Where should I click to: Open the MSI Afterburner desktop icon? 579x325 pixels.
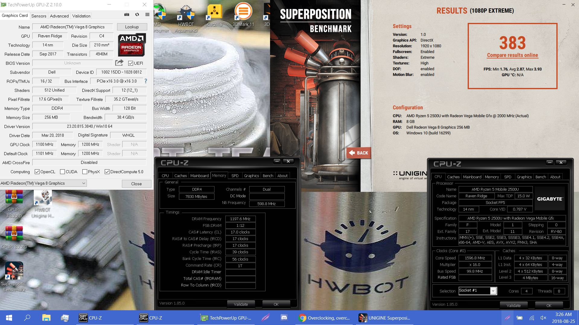(x=160, y=18)
